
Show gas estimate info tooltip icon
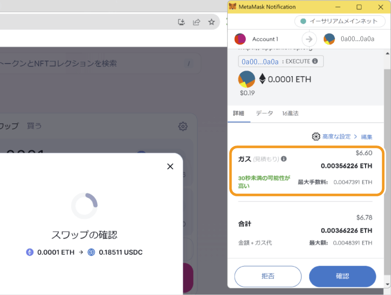[x=284, y=159]
